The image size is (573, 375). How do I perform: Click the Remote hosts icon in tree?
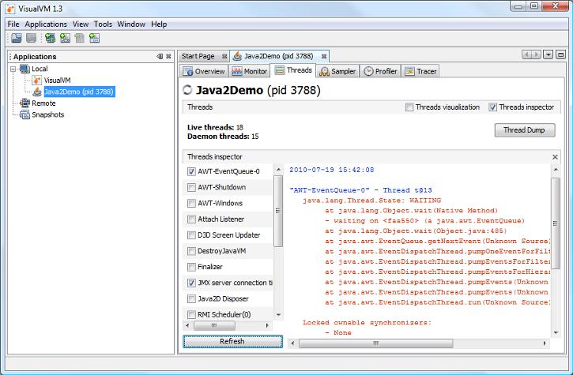(25, 103)
